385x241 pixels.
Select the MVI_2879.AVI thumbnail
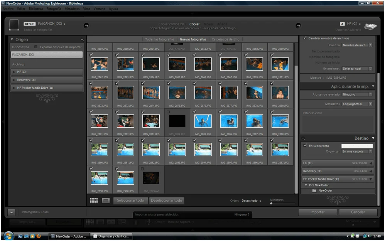(151, 178)
